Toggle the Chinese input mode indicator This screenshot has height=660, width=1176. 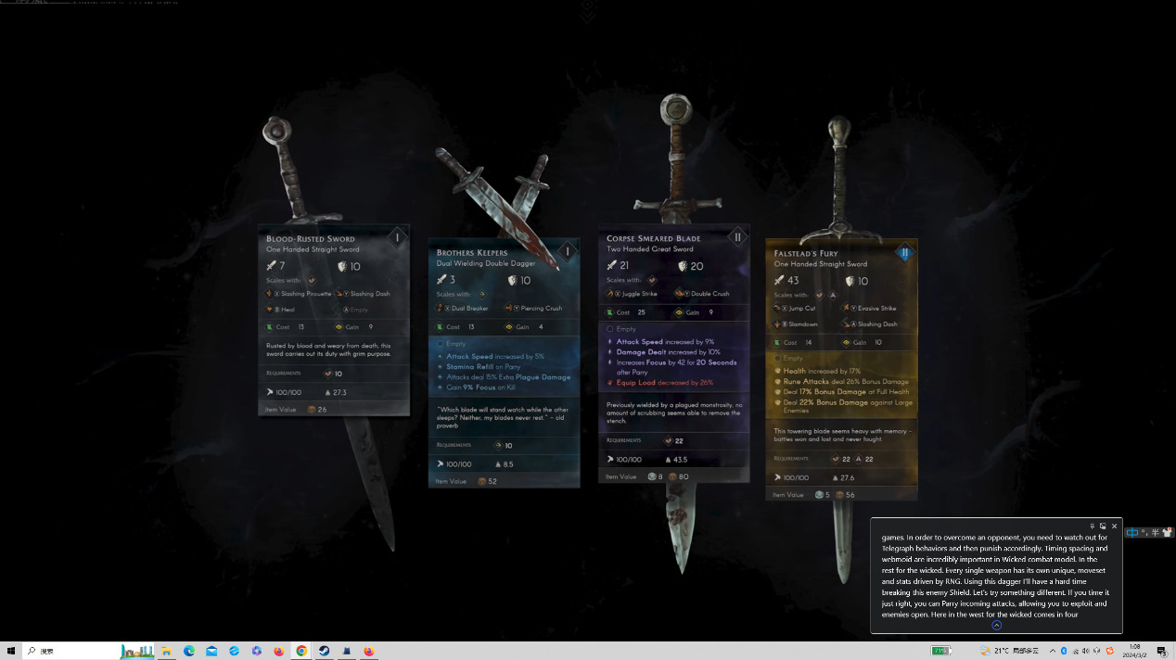1131,532
